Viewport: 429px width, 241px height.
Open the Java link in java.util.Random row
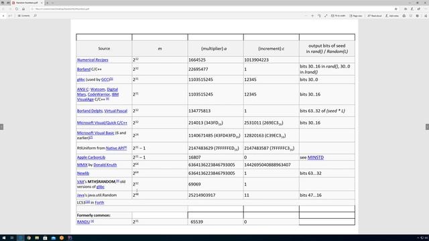coord(80,195)
